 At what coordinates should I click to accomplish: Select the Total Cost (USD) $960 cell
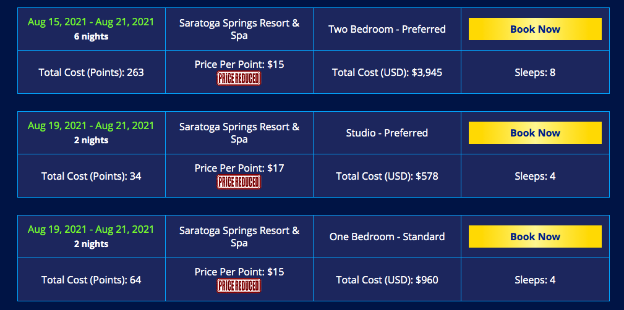click(387, 280)
